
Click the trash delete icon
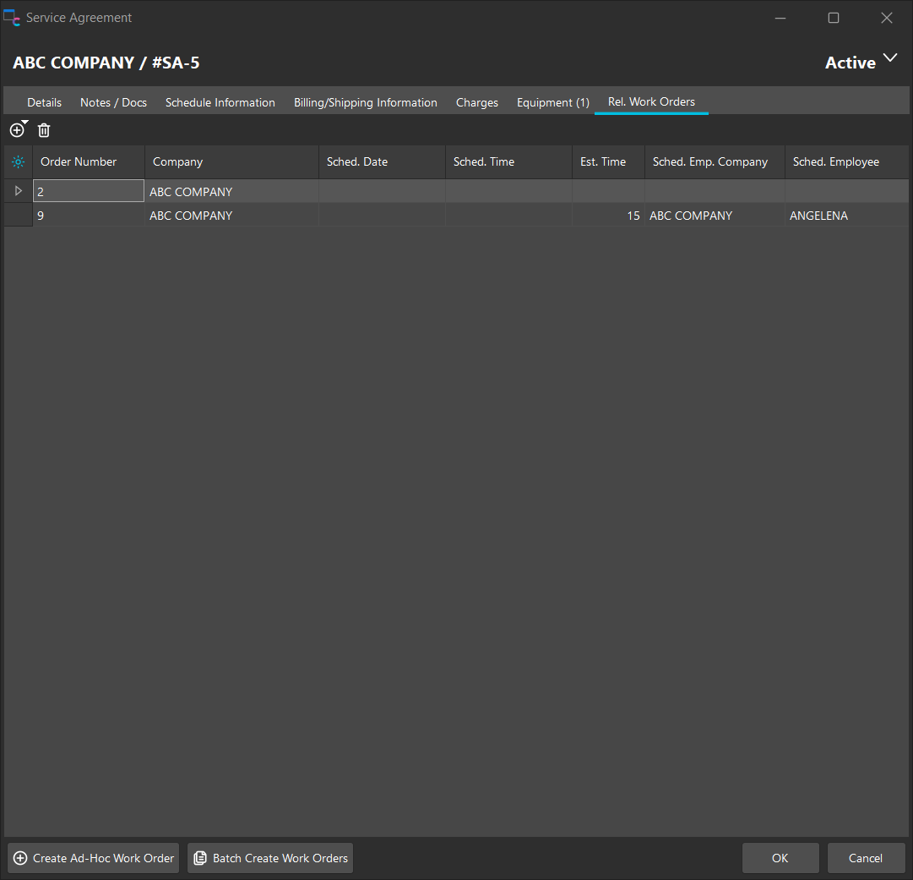(x=44, y=130)
